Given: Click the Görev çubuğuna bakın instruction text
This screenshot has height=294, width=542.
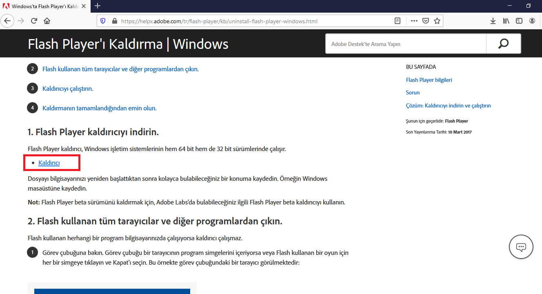Looking at the screenshot, I should click(195, 257).
